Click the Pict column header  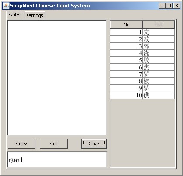(159, 25)
